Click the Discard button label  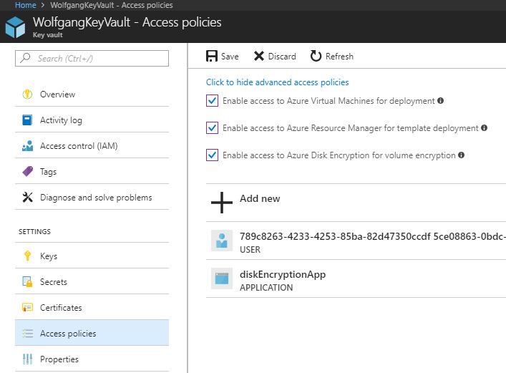(x=282, y=57)
